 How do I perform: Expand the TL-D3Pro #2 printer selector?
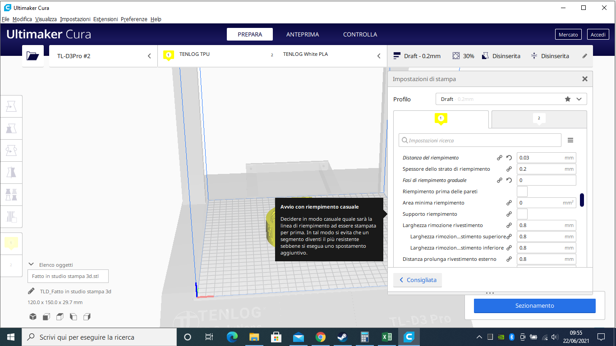pyautogui.click(x=103, y=56)
